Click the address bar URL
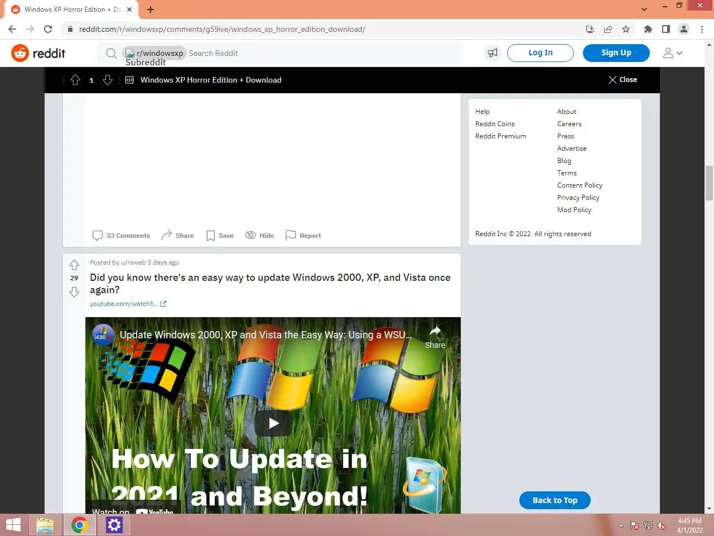The width and height of the screenshot is (714, 536). (x=222, y=29)
